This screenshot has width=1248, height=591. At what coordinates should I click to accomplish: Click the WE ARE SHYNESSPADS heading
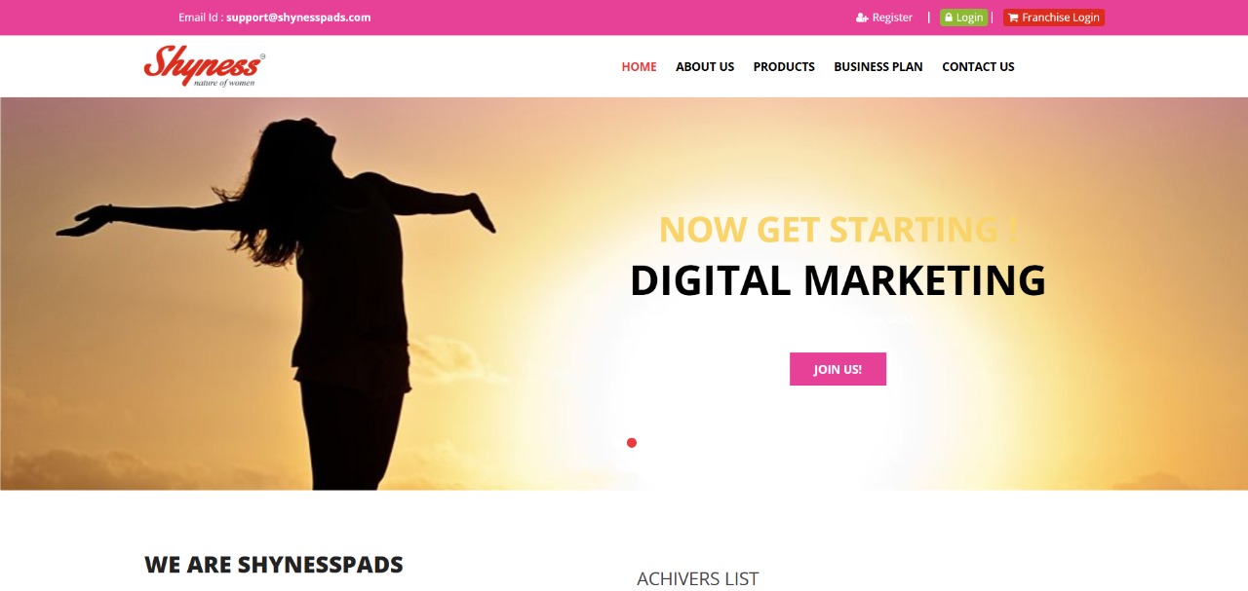coord(274,565)
